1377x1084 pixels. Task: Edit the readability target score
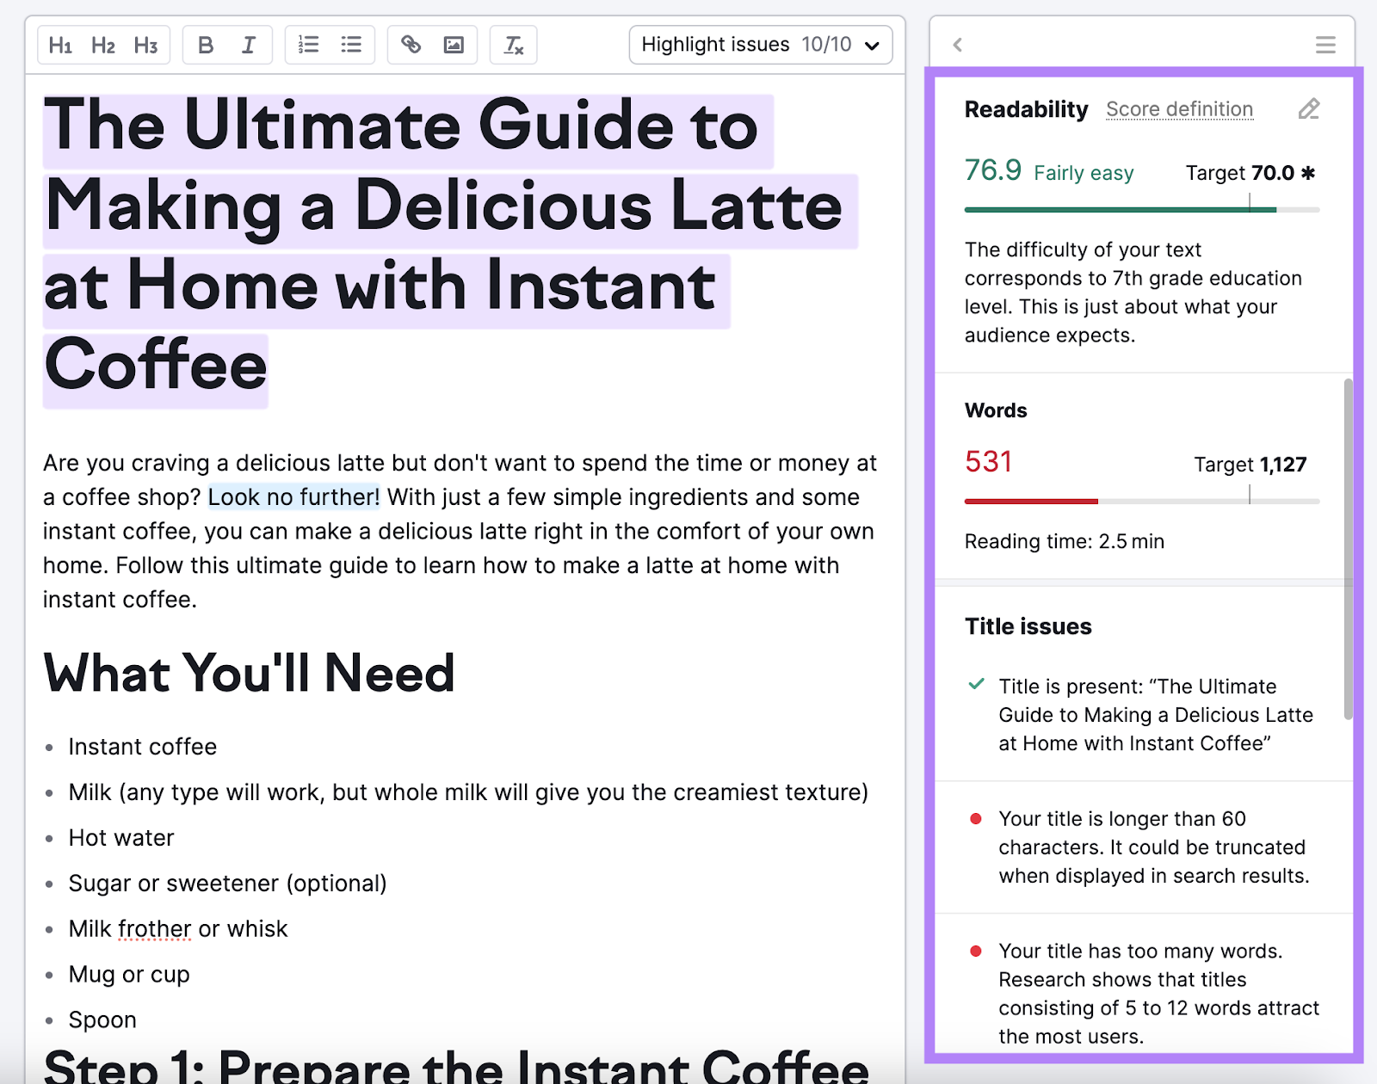point(1309,109)
